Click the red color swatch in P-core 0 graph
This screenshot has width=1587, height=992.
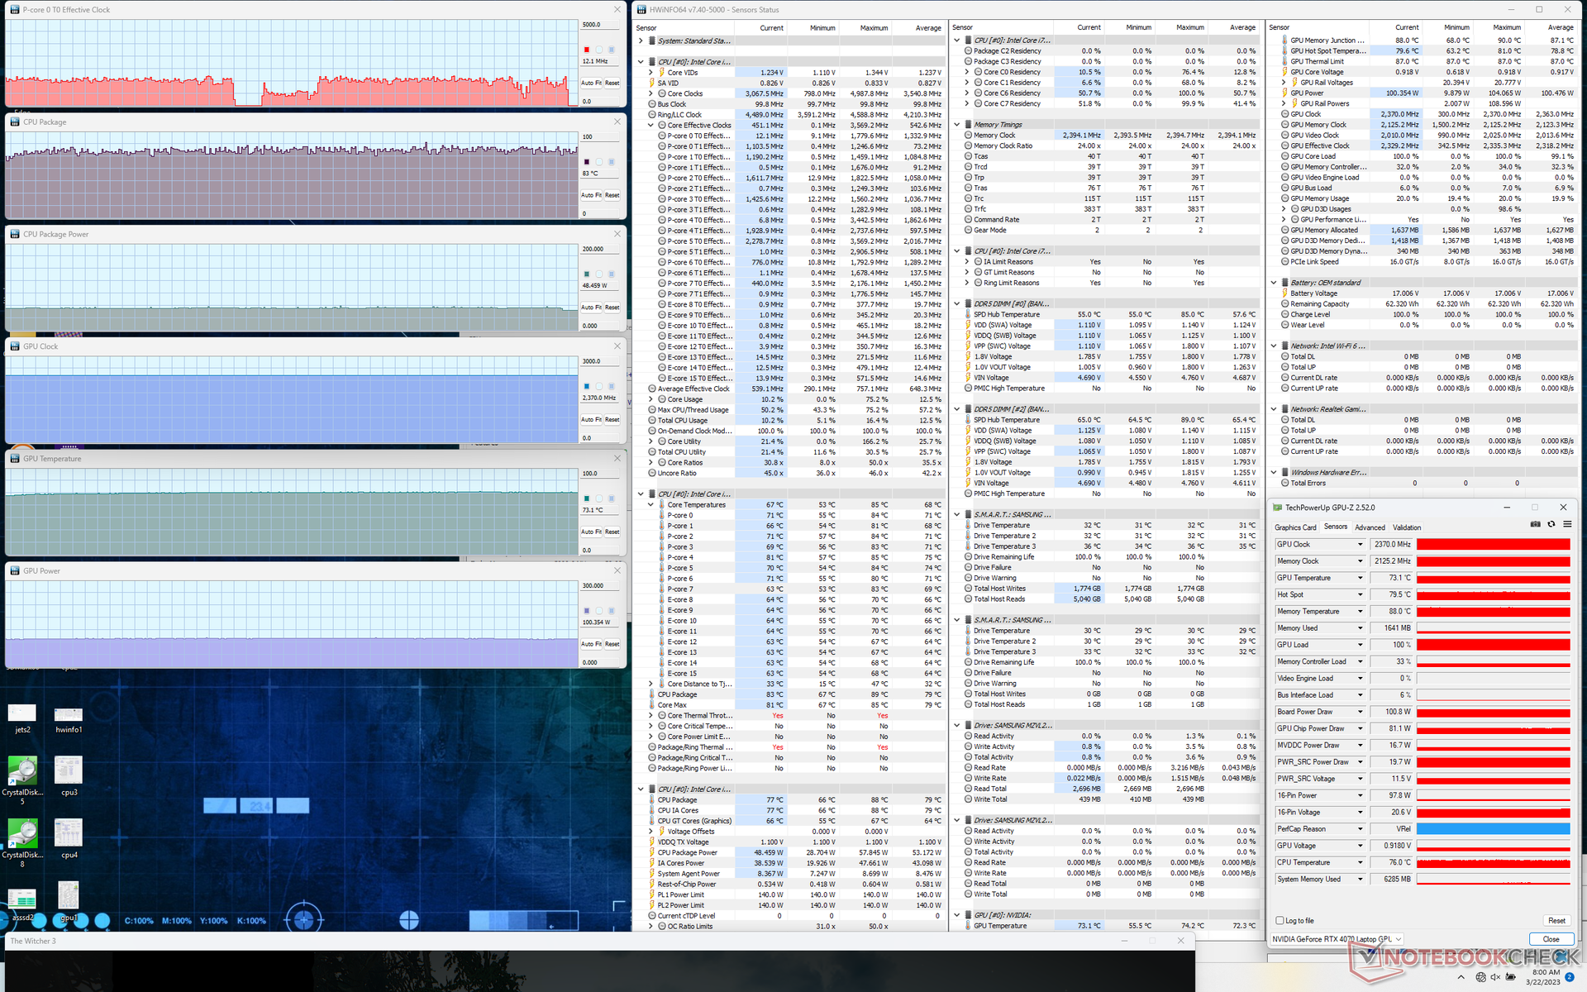tap(587, 50)
